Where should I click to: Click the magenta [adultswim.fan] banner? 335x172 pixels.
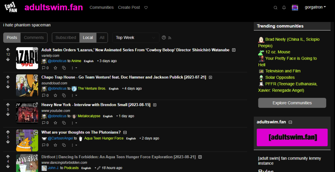292,137
